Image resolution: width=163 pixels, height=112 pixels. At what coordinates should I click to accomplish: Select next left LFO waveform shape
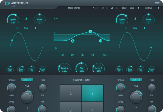[36, 28]
